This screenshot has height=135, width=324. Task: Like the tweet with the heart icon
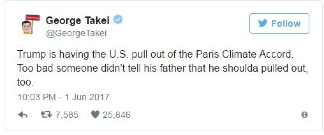pos(95,115)
